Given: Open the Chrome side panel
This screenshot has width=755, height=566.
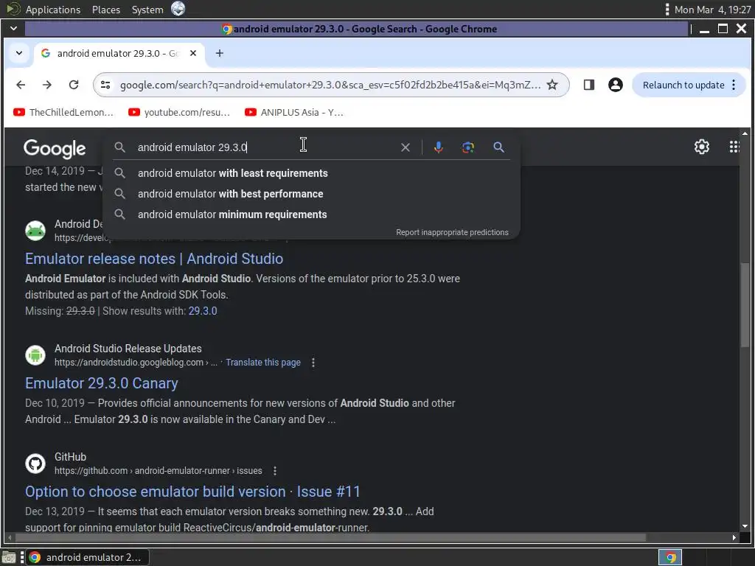Looking at the screenshot, I should click(589, 85).
